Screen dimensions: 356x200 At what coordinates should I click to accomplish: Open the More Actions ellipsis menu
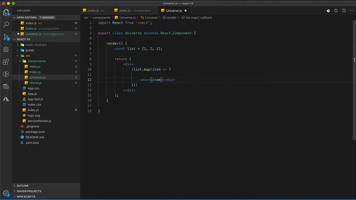(352, 11)
